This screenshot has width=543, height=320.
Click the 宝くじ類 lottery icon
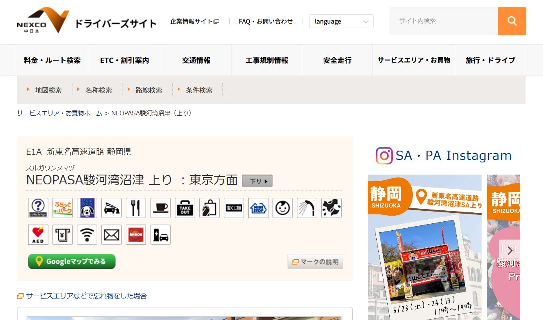(234, 208)
